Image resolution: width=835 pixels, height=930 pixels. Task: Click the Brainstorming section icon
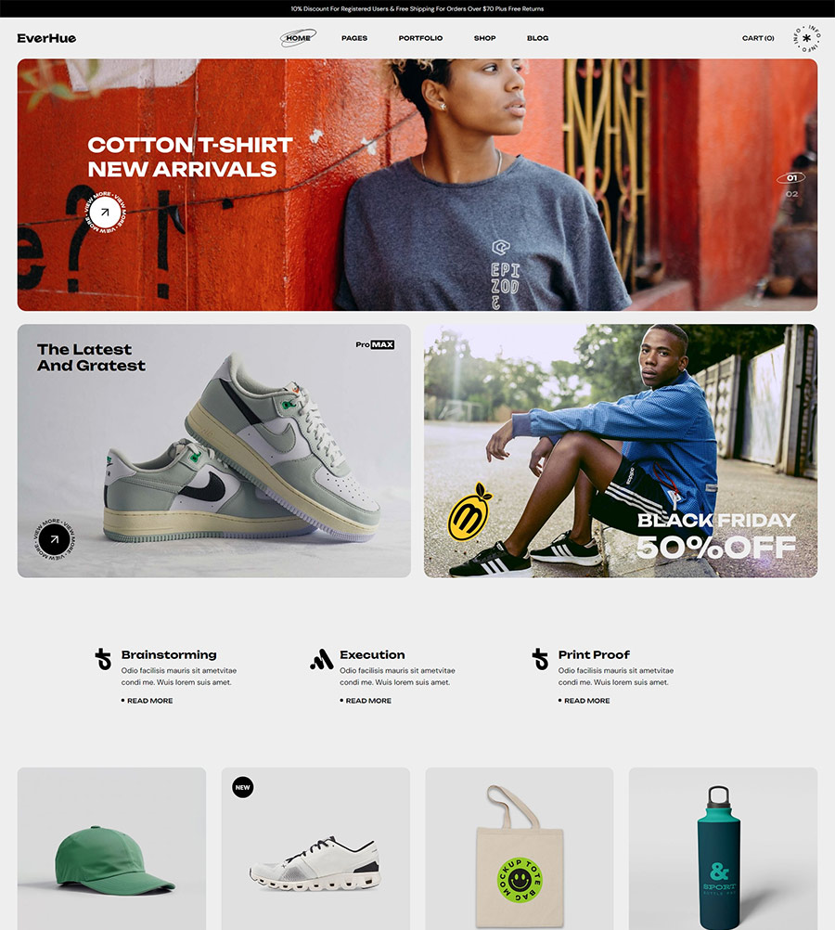coord(103,659)
